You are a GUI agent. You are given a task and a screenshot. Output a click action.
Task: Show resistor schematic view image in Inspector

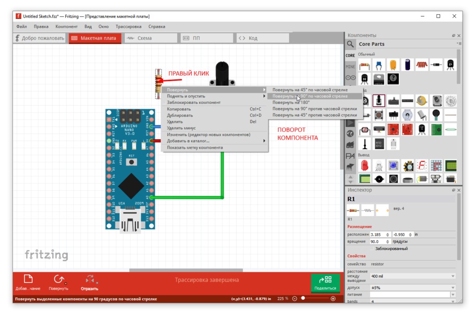(x=367, y=210)
